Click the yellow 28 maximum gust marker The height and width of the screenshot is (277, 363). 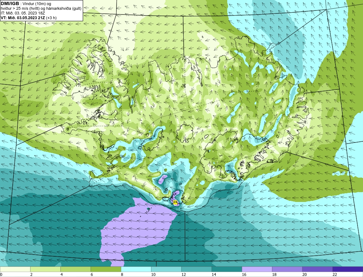[175, 202]
